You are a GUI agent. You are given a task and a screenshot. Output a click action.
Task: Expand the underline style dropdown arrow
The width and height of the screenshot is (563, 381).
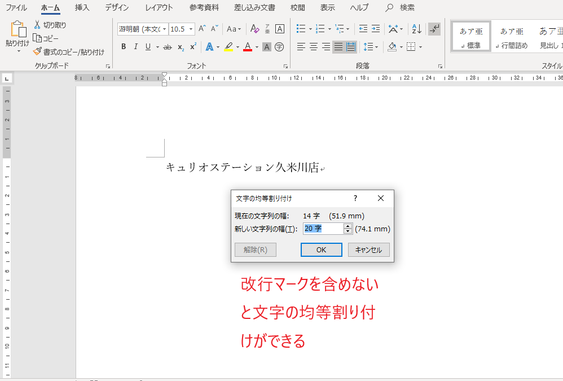(157, 47)
